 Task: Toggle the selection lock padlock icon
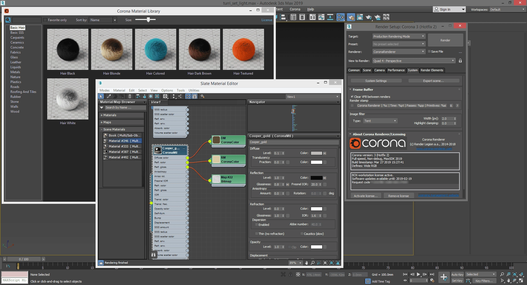290,274
